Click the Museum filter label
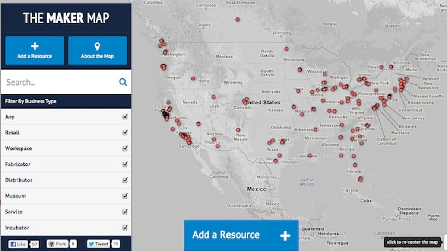Viewport: 447px width, 251px height. tap(15, 196)
